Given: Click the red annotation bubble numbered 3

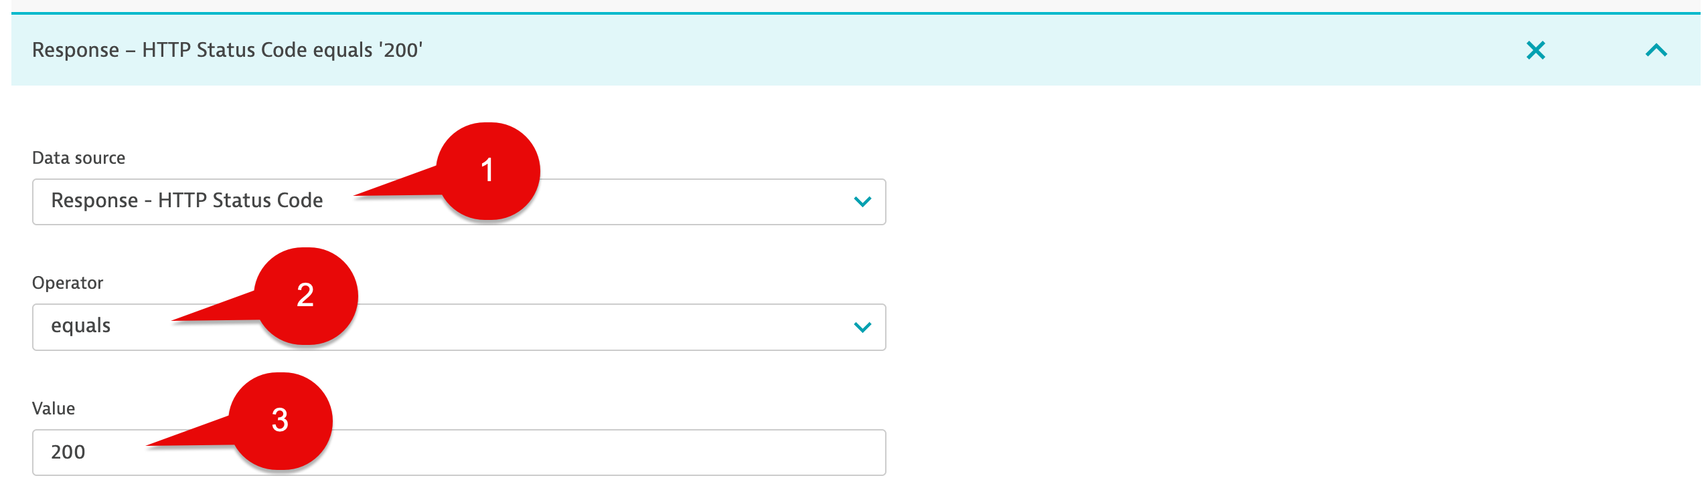Looking at the screenshot, I should coord(281,420).
